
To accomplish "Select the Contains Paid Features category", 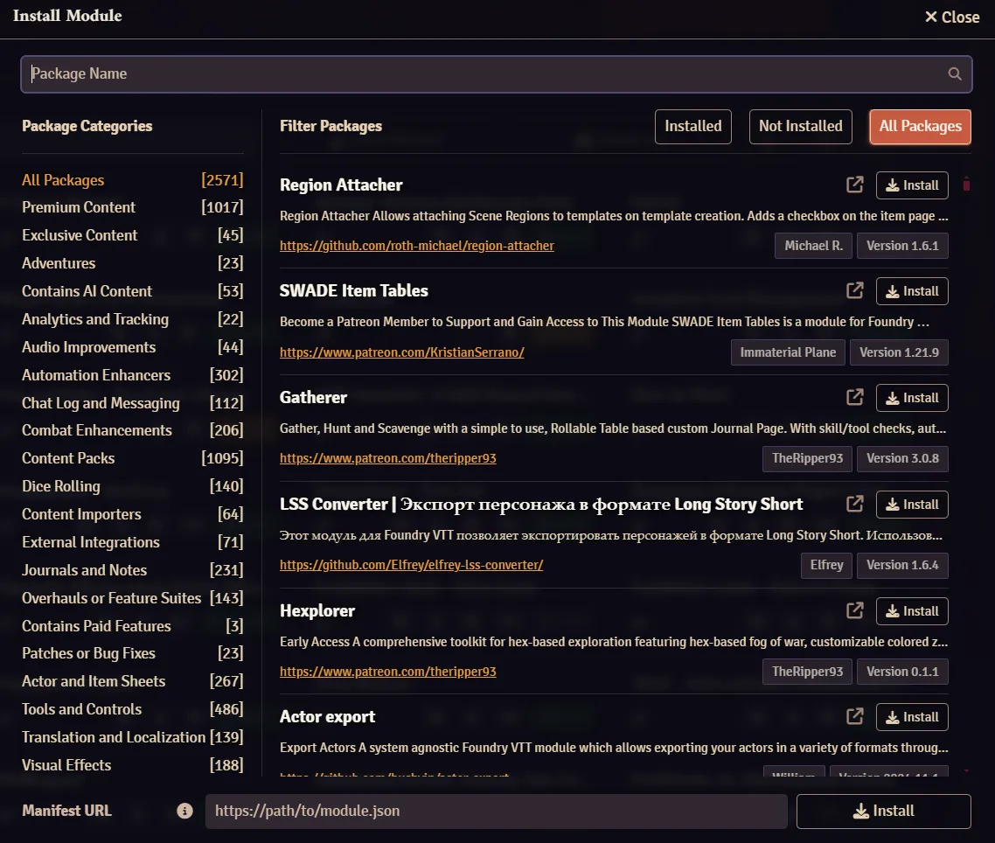I will click(x=133, y=626).
